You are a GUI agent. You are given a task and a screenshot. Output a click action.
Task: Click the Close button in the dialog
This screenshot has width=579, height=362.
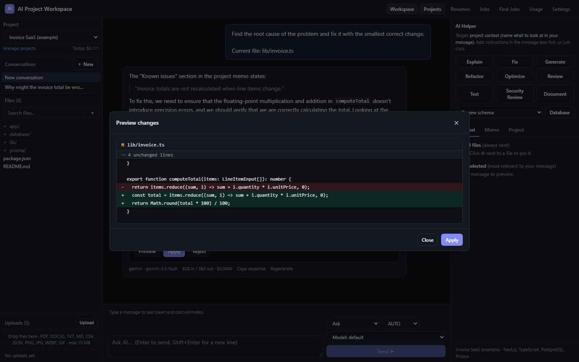click(427, 240)
